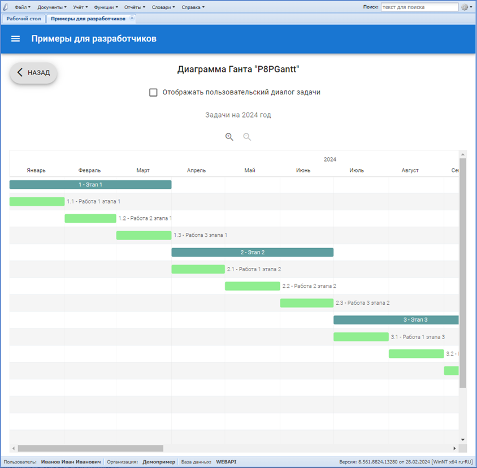Click the zoom out magnifier icon
This screenshot has width=477, height=468.
point(247,137)
